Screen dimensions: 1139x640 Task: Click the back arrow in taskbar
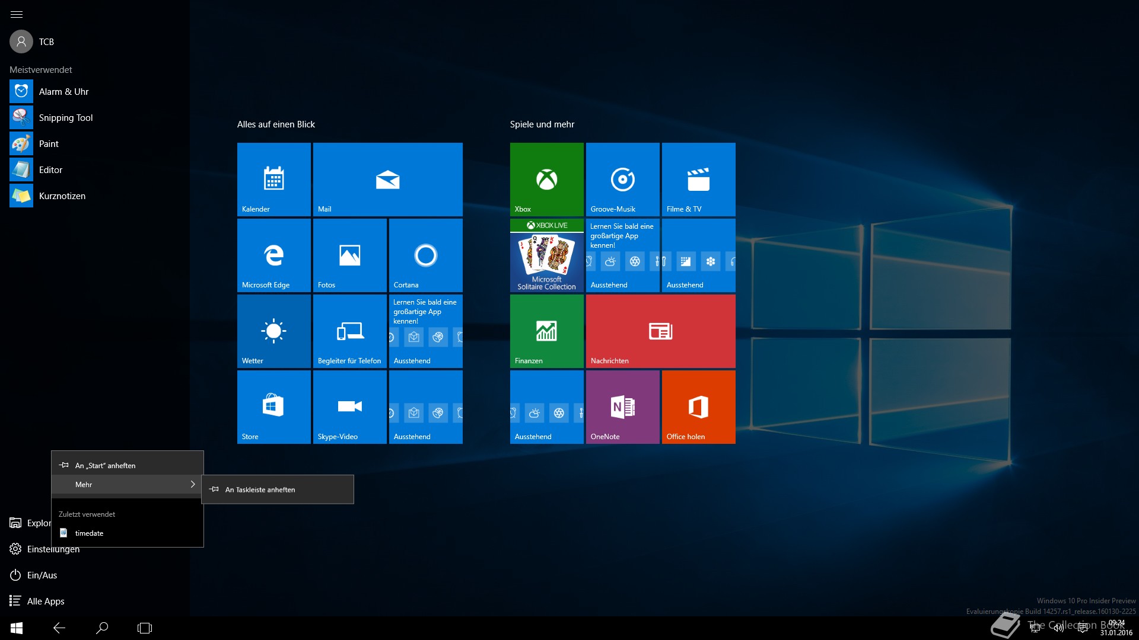point(59,628)
